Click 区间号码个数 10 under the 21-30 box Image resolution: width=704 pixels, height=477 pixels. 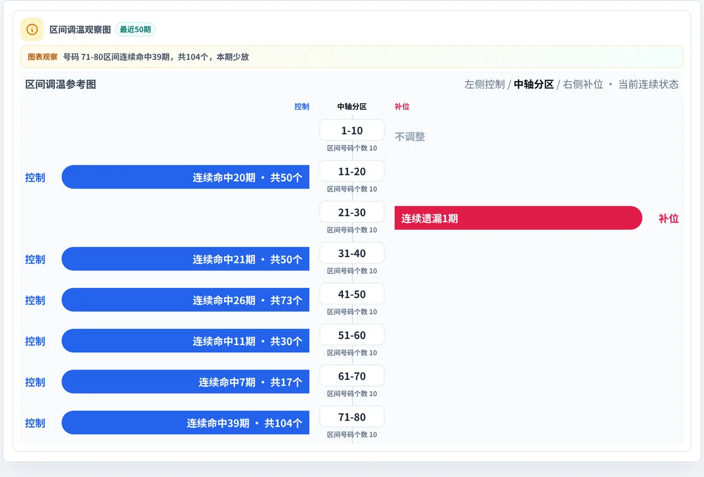(352, 230)
